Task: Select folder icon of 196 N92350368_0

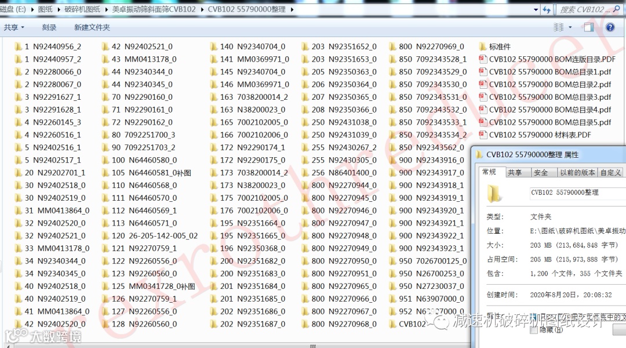Action: click(x=213, y=248)
